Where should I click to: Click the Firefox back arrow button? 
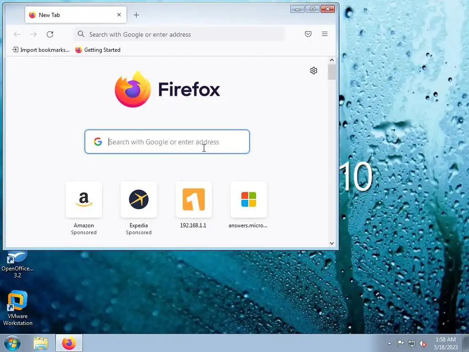click(17, 34)
